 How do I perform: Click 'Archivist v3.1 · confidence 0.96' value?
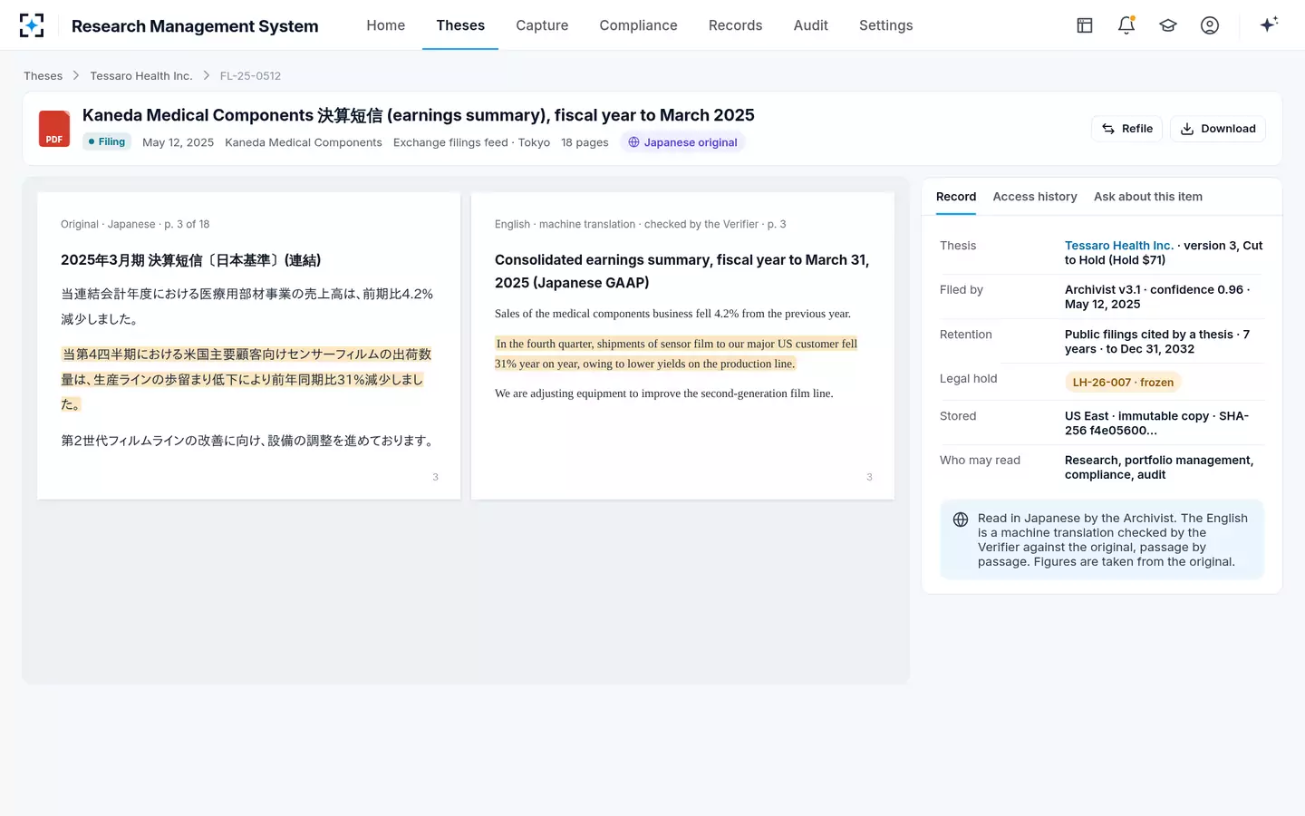(x=1154, y=290)
